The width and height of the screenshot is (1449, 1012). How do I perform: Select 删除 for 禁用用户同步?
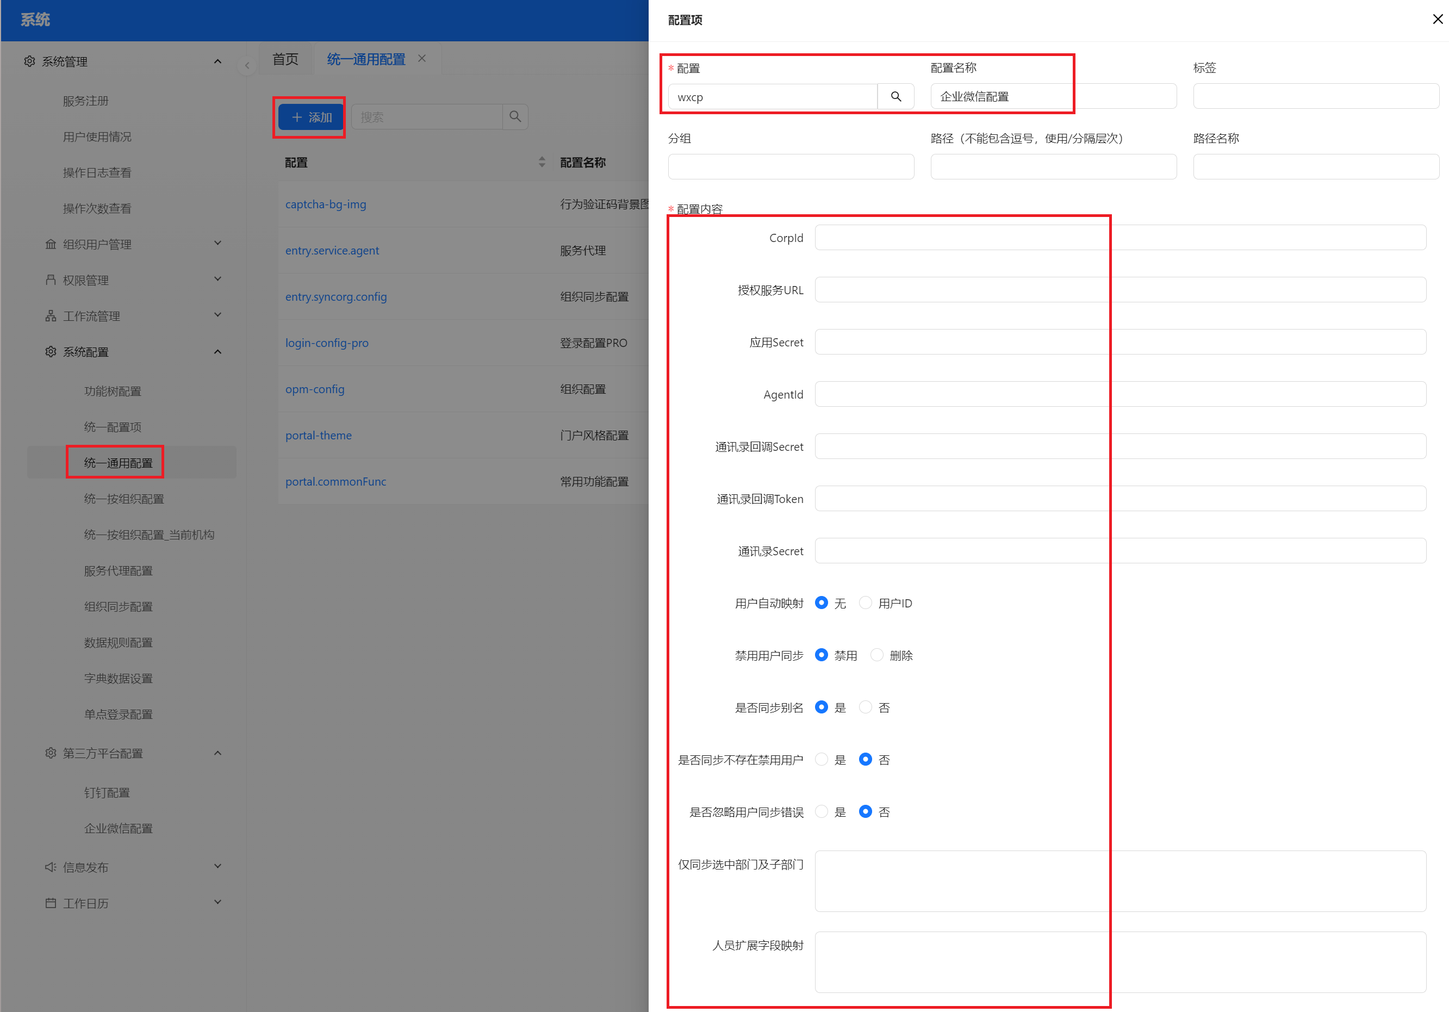tap(876, 655)
